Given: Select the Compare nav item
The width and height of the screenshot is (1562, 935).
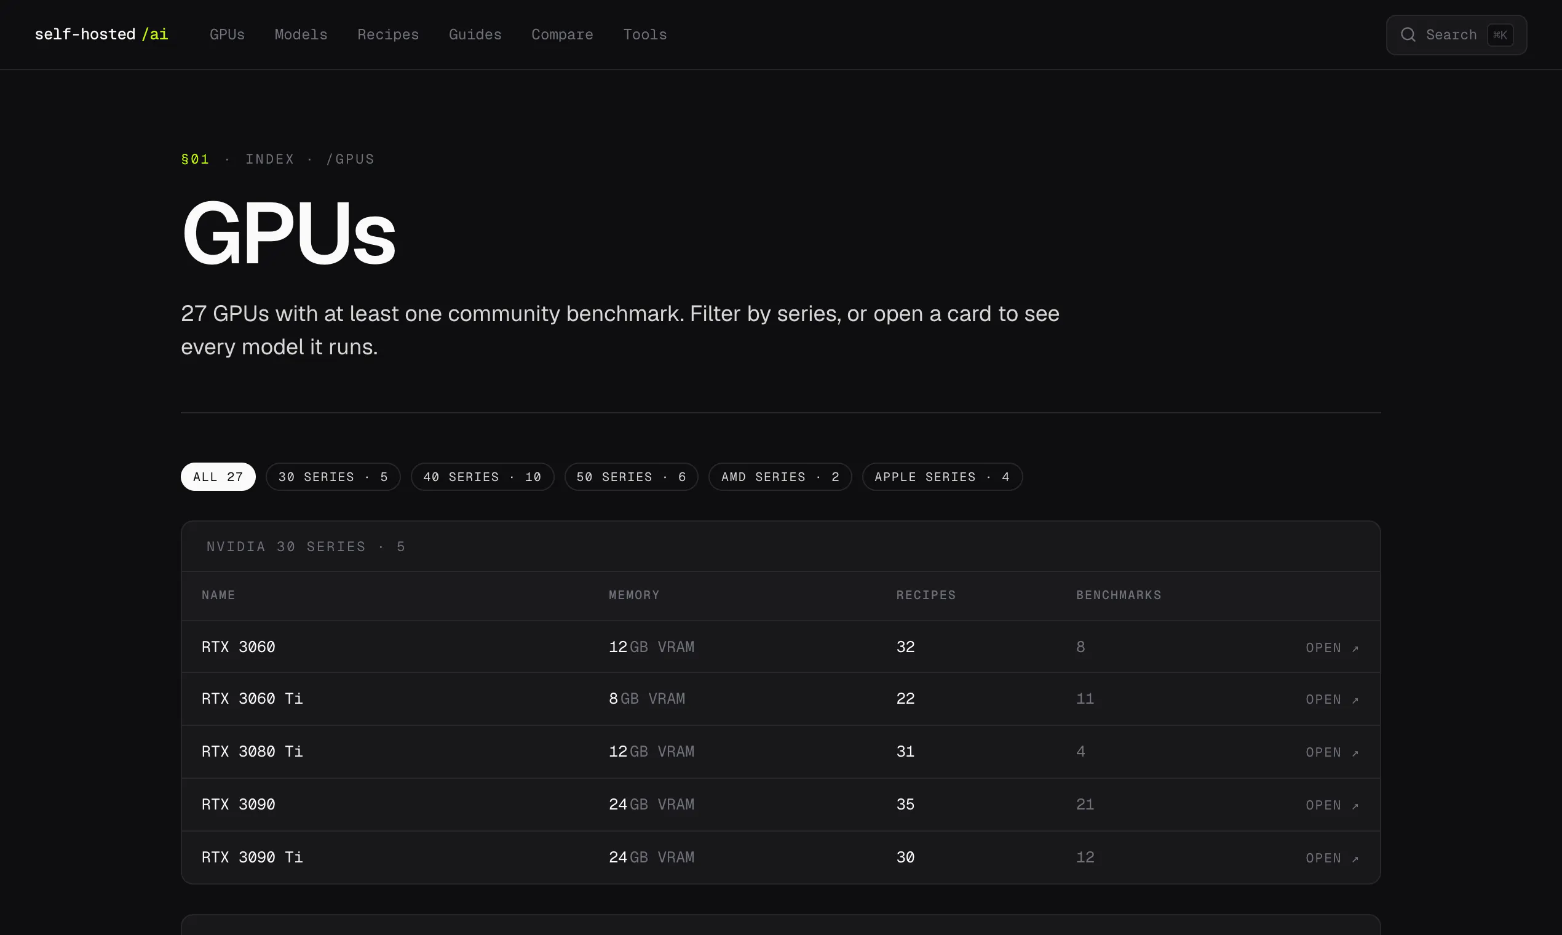Looking at the screenshot, I should pyautogui.click(x=563, y=34).
